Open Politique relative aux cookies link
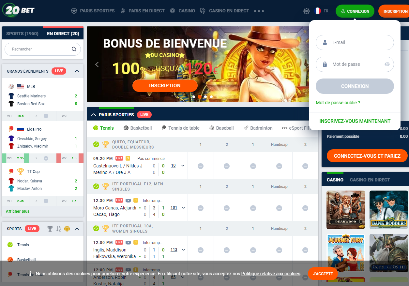Image resolution: width=409 pixels, height=286 pixels. coord(270,274)
